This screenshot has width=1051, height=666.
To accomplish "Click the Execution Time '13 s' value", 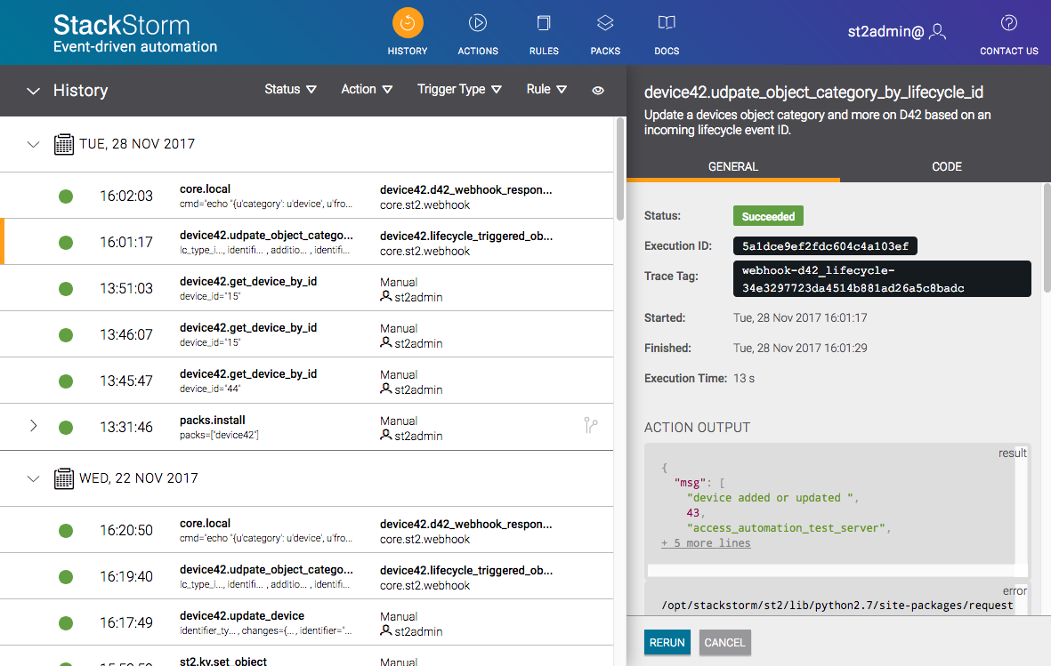I will click(744, 379).
